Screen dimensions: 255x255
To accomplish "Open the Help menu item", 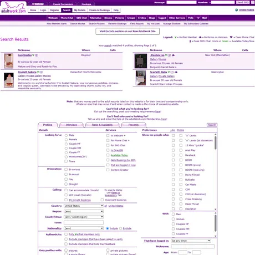I will 116,10.
